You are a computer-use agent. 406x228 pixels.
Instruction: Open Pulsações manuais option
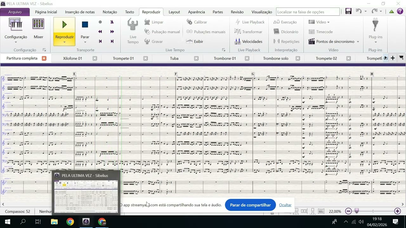[206, 32]
